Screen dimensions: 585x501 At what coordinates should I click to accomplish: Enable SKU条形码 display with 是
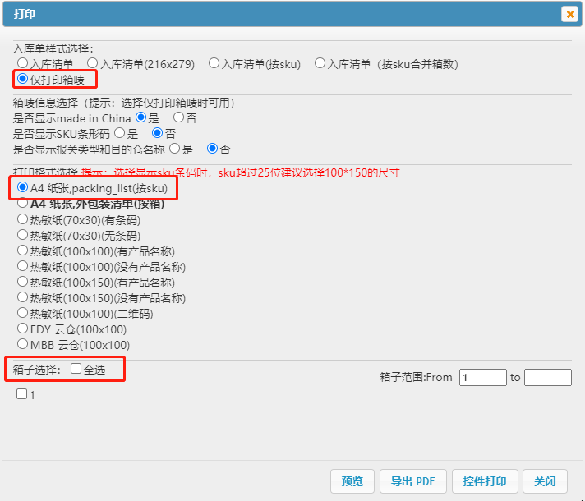(120, 133)
